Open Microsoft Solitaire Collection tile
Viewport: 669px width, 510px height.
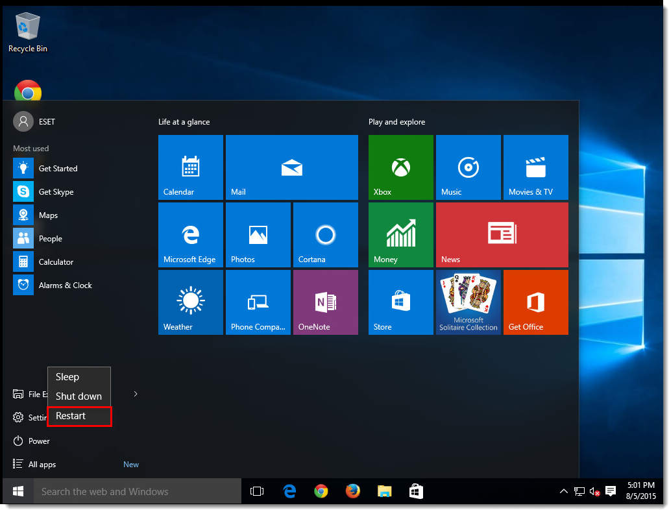click(x=468, y=302)
